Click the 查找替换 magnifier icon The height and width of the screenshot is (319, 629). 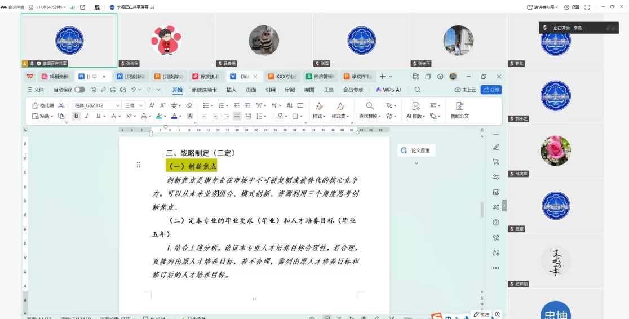(x=370, y=106)
